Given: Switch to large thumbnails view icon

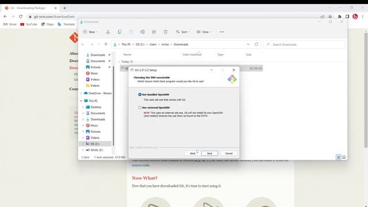Looking at the screenshot, I should point(344,157).
